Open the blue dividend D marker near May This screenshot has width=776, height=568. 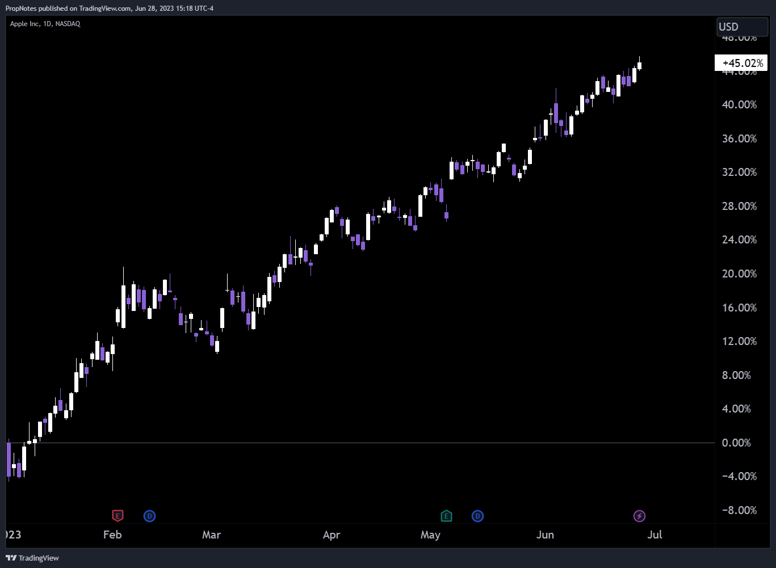[x=477, y=516]
